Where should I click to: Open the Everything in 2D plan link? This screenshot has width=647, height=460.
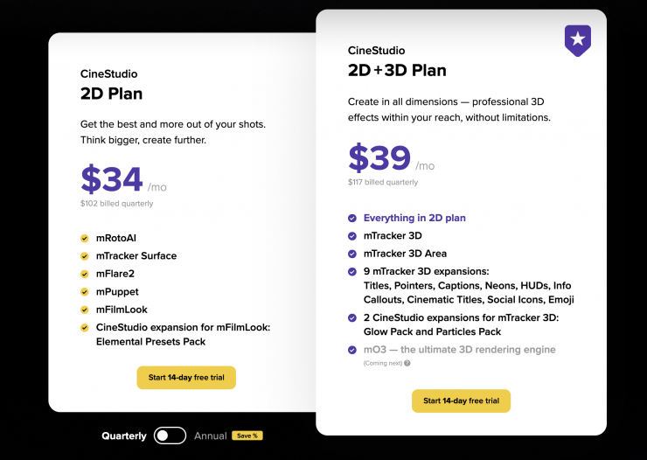414,218
